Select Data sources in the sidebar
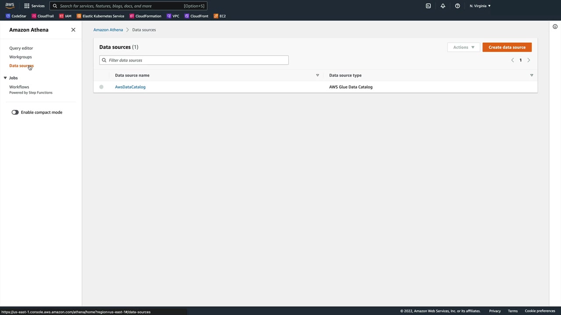561x315 pixels. (21, 66)
